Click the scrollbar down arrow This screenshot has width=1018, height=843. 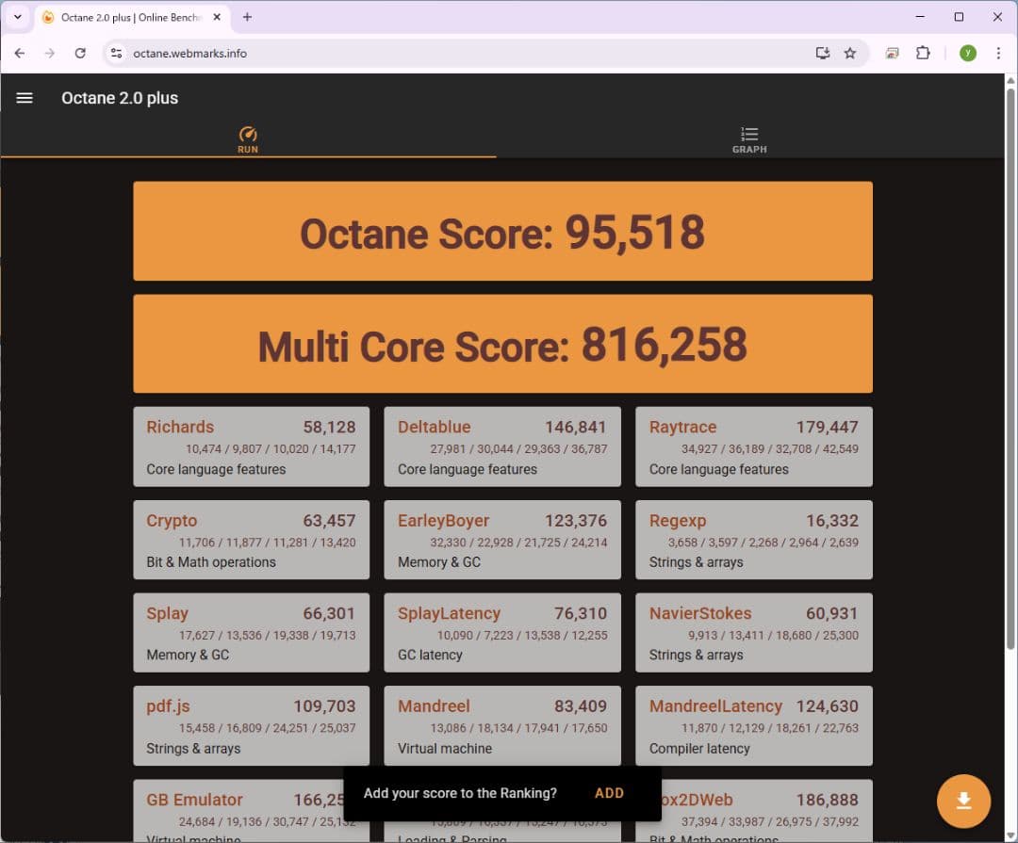coord(1010,834)
